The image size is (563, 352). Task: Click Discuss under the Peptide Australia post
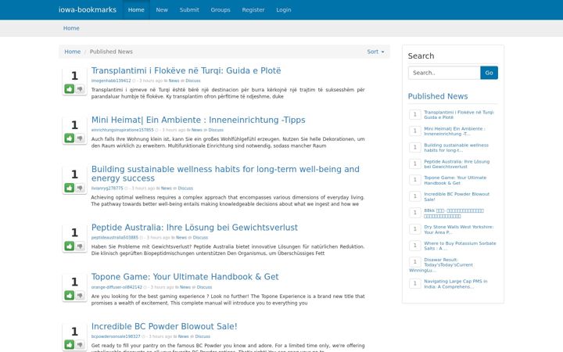click(x=200, y=238)
